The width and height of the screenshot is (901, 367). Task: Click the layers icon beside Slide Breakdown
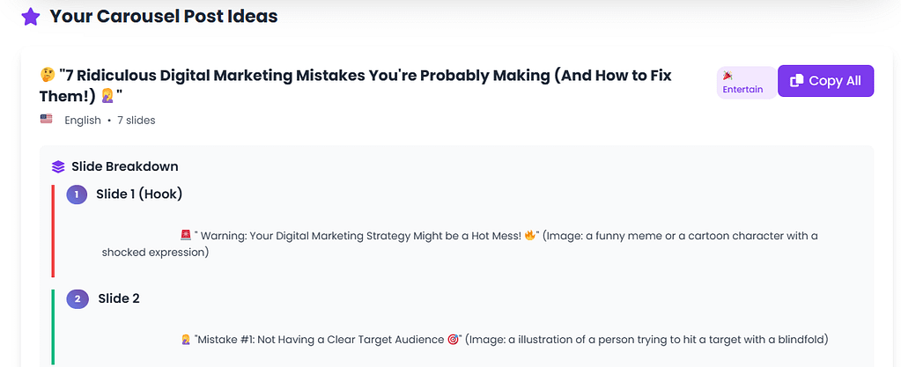[x=58, y=166]
